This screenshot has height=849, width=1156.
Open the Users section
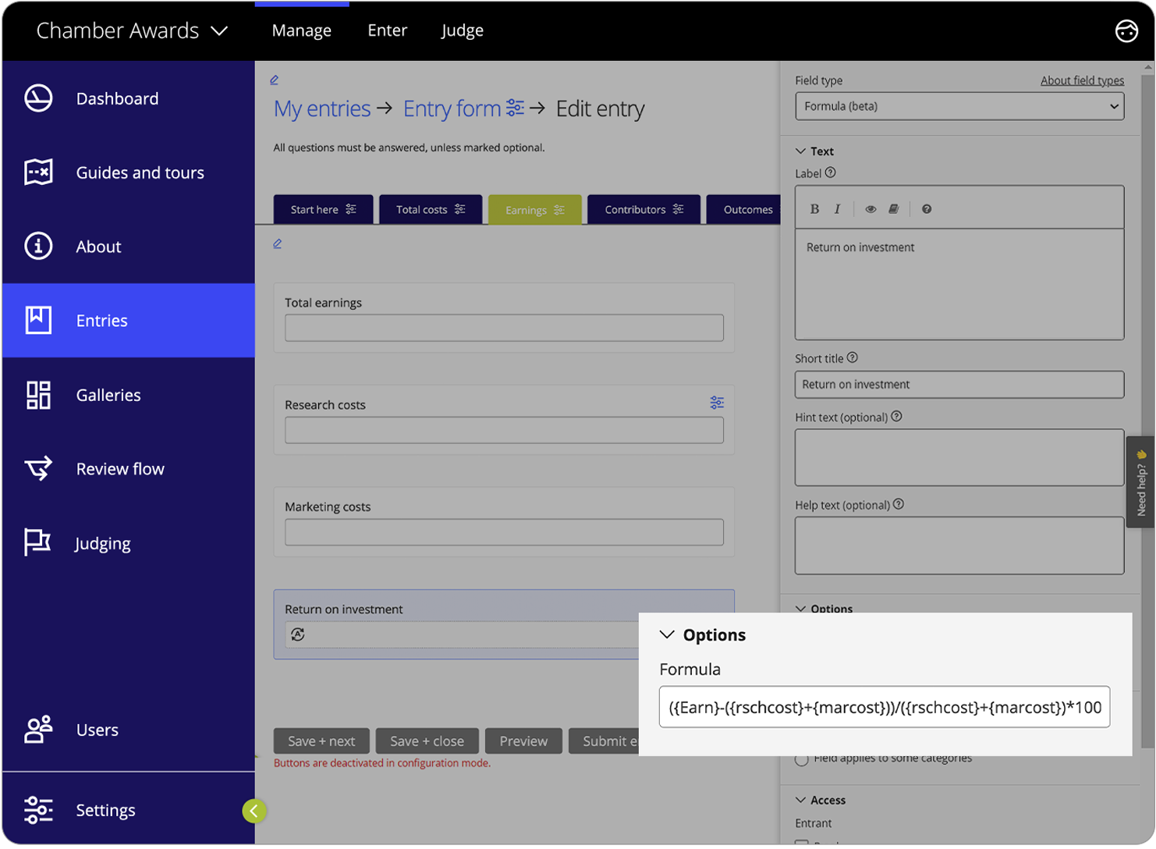(x=97, y=730)
